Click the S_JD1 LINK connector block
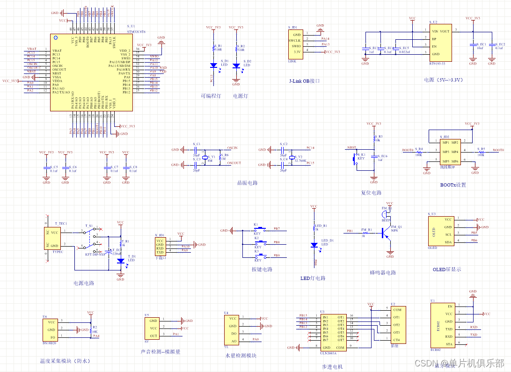The width and height of the screenshot is (511, 372). point(296,44)
